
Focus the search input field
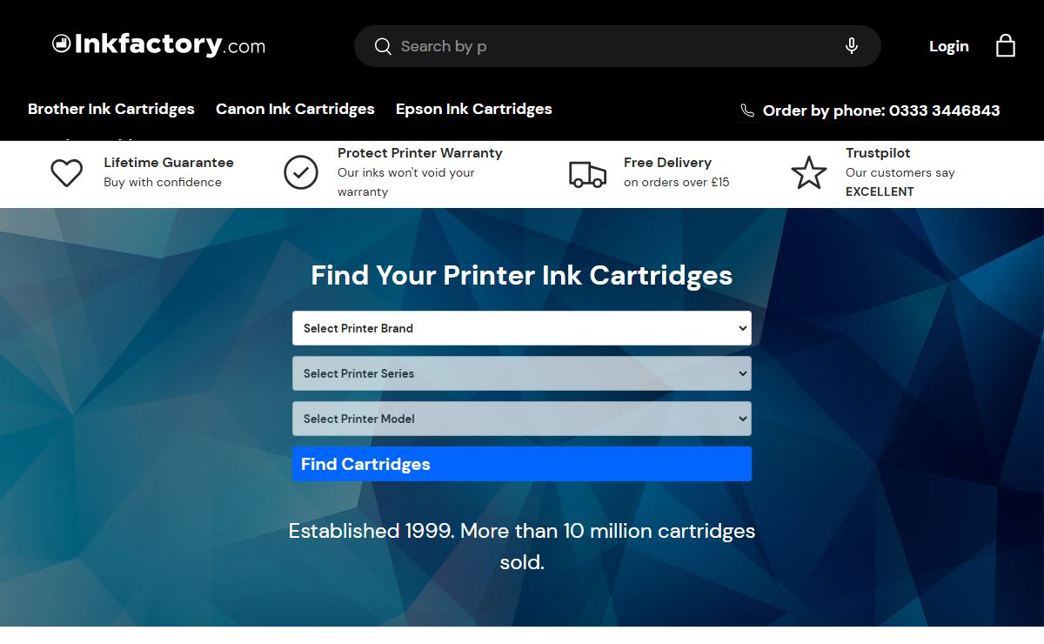(609, 46)
